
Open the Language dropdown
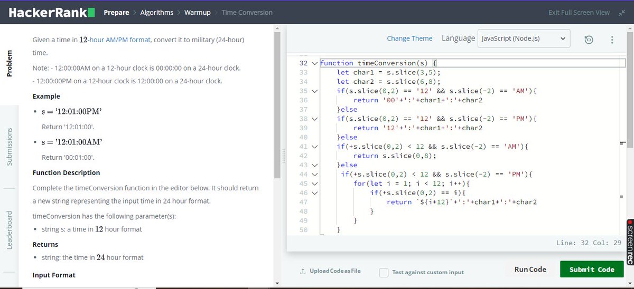coord(524,38)
